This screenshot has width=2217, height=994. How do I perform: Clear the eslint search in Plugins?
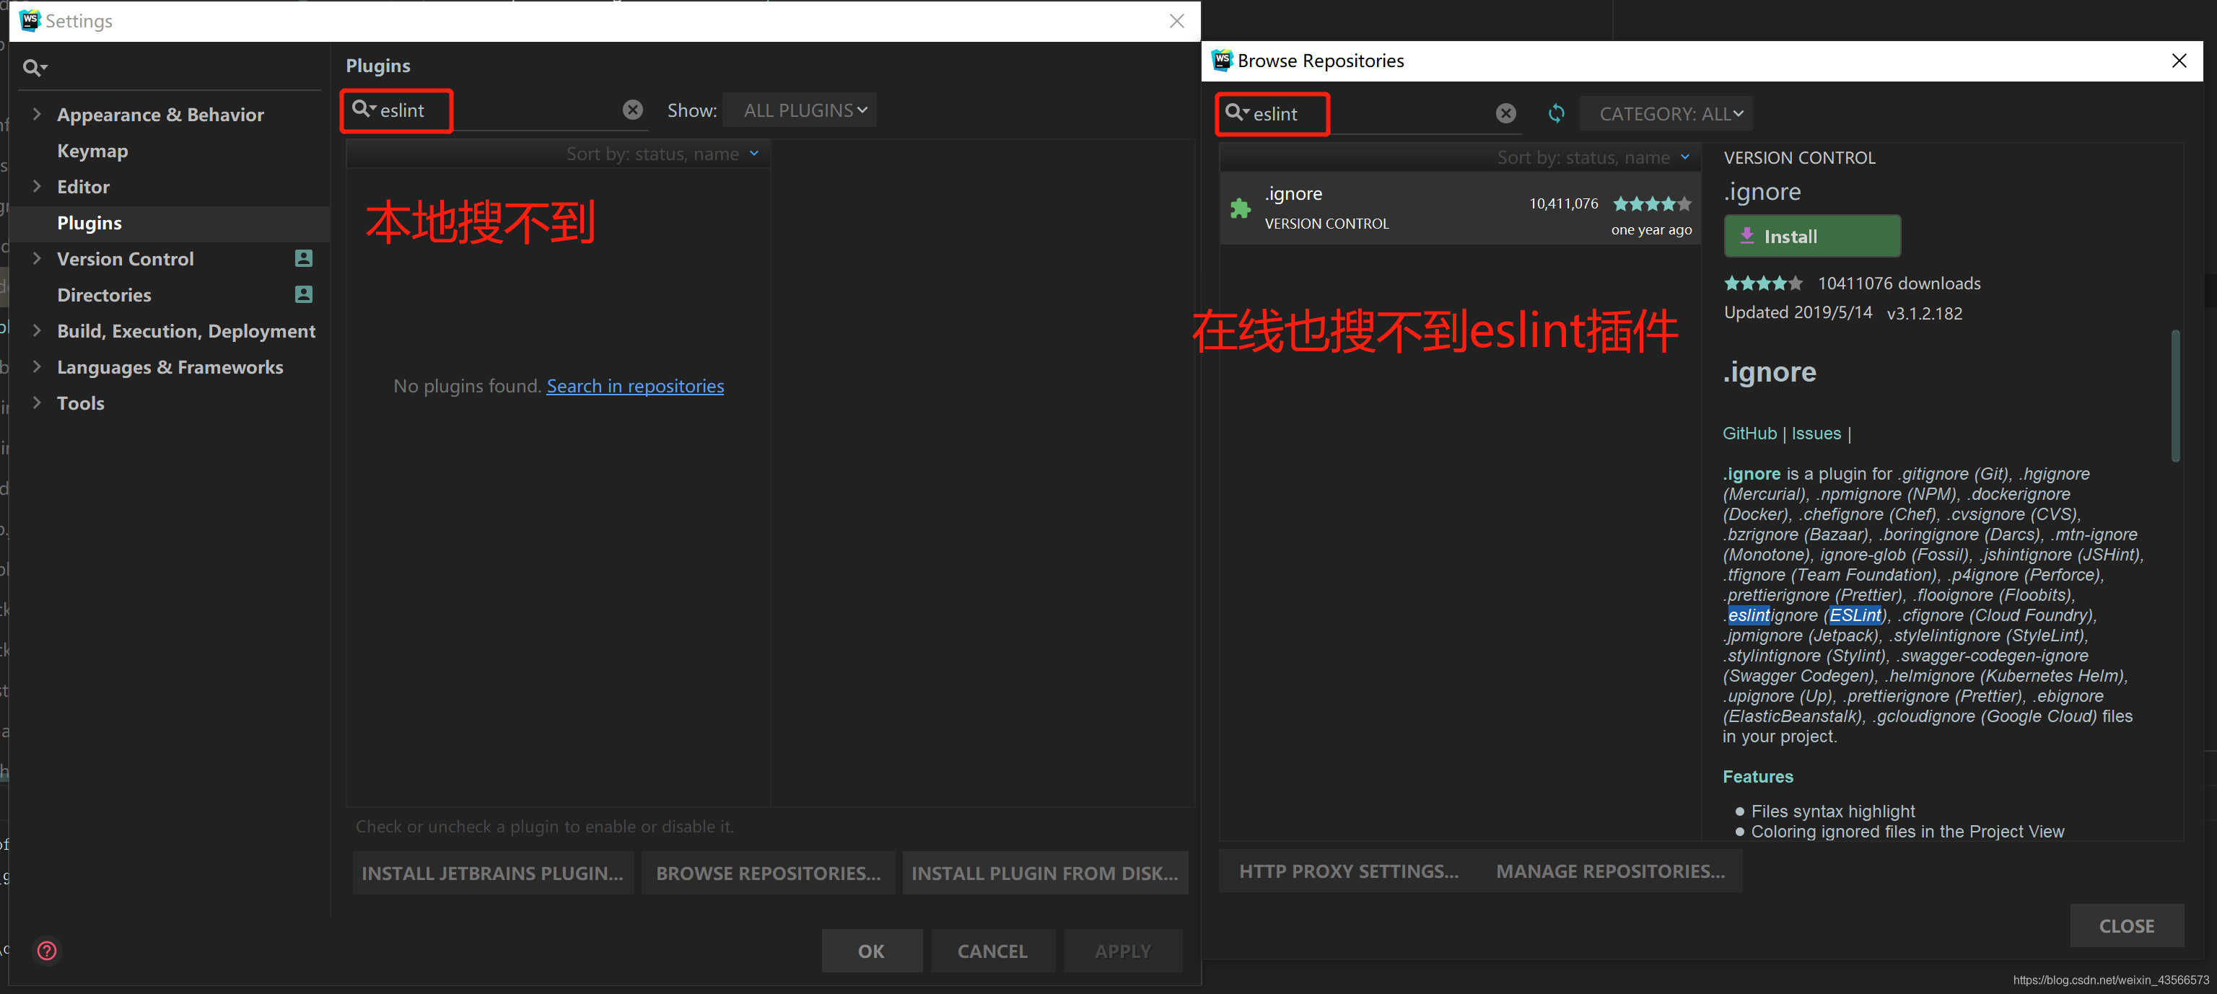(x=633, y=110)
